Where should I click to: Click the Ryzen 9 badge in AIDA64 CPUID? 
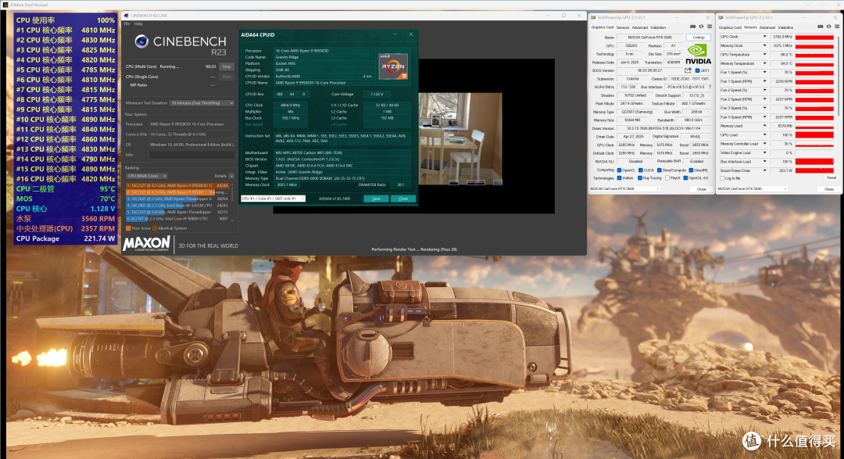(392, 66)
